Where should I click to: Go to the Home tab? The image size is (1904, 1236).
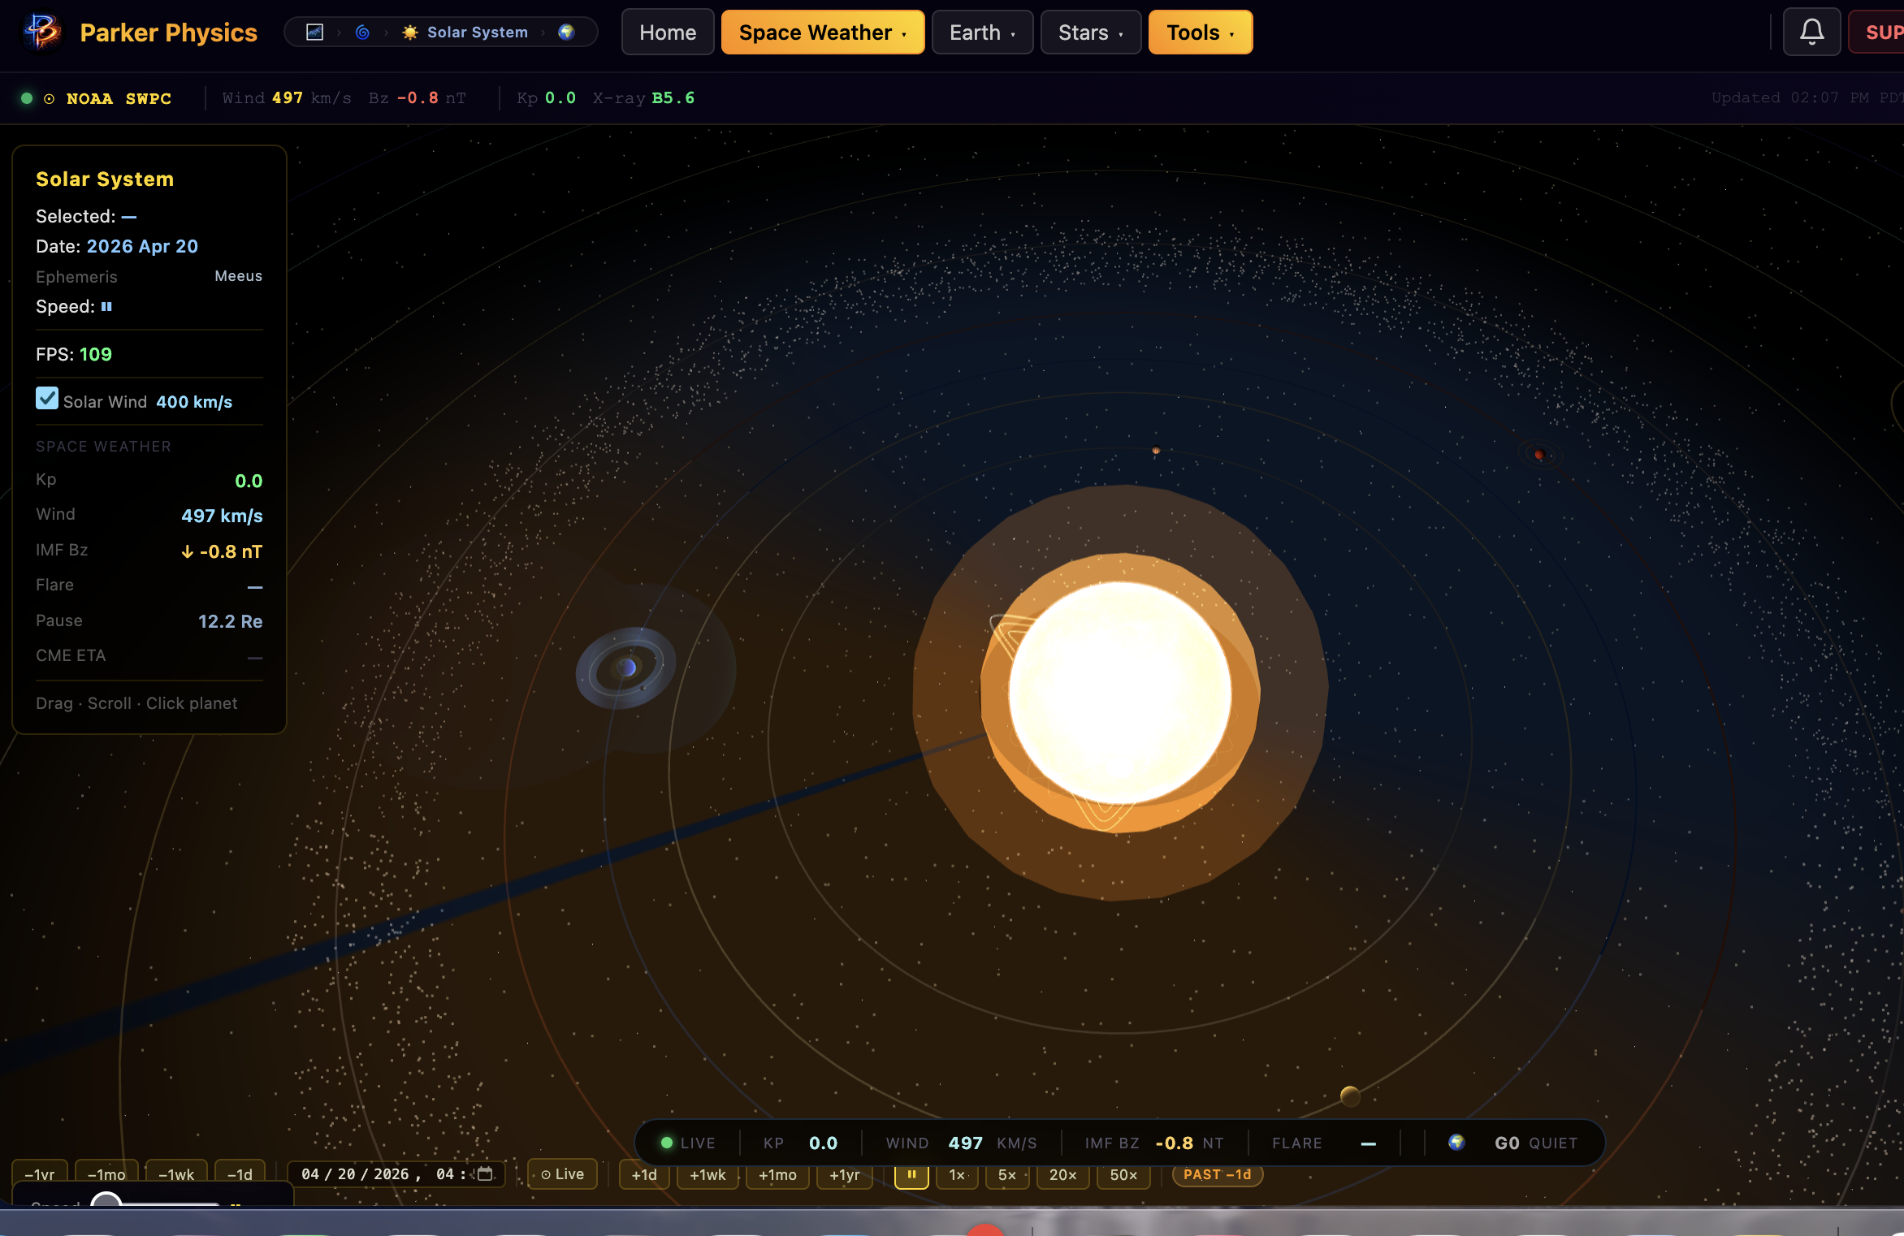point(667,32)
